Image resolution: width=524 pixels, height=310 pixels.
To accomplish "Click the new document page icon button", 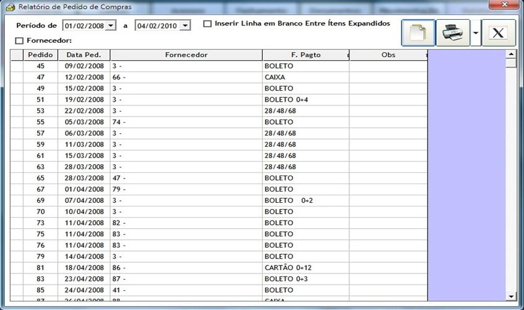I will pos(418,33).
